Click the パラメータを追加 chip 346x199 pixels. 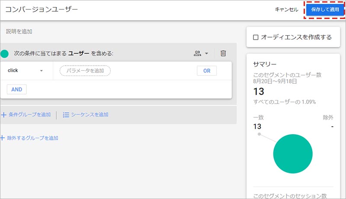85,71
